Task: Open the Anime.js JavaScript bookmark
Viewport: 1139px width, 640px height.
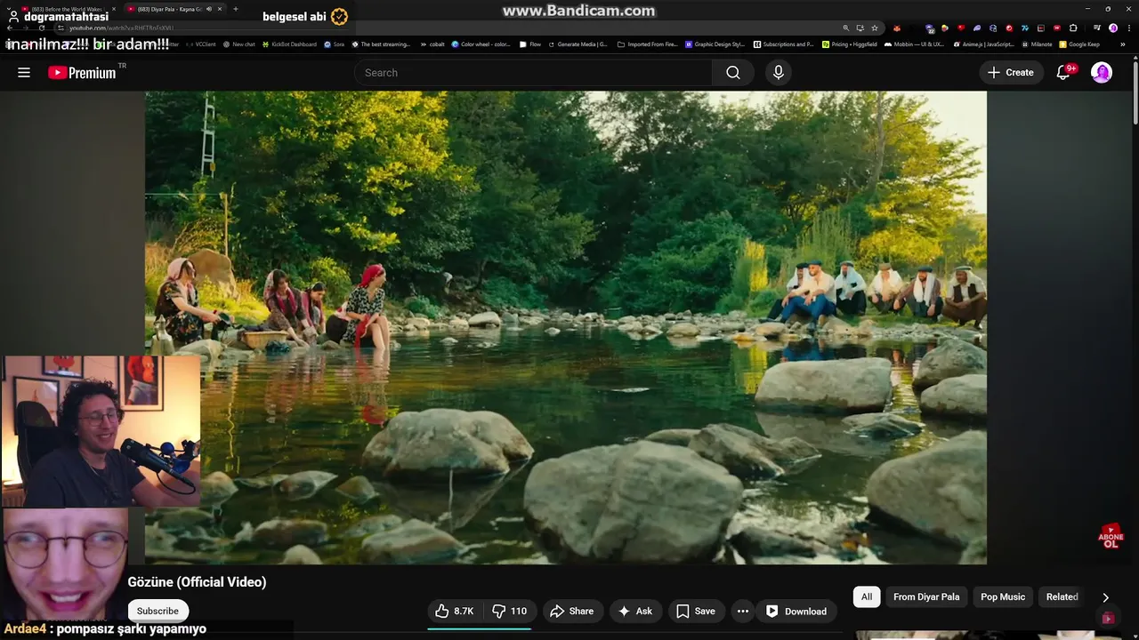Action: [983, 44]
